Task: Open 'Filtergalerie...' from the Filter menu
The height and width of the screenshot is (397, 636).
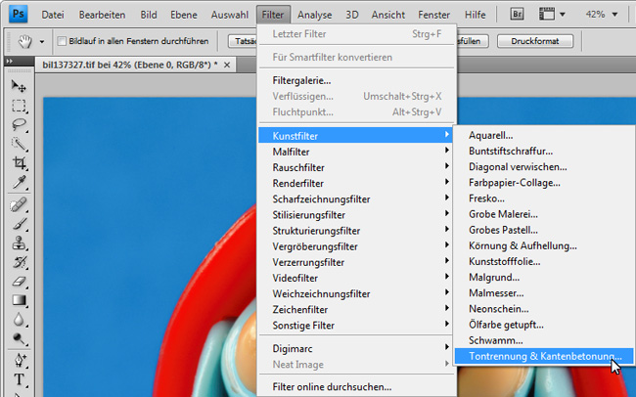Action: (x=301, y=80)
